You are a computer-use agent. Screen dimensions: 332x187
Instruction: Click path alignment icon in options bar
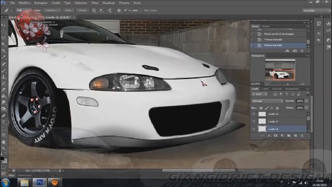(102, 10)
